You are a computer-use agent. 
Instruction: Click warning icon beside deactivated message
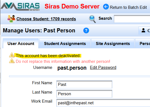tap(12, 55)
